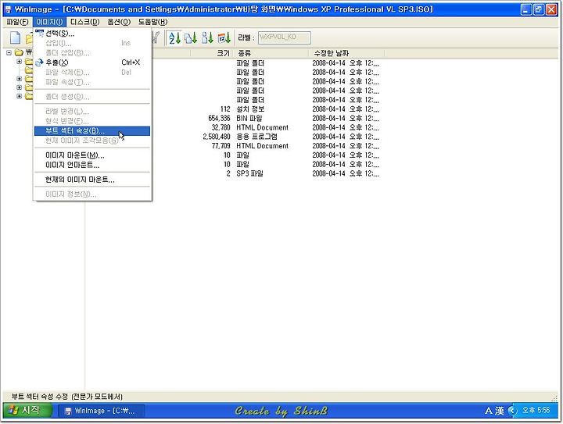Expand hidden tray icons arrow
This screenshot has height=424, width=563.
point(512,411)
